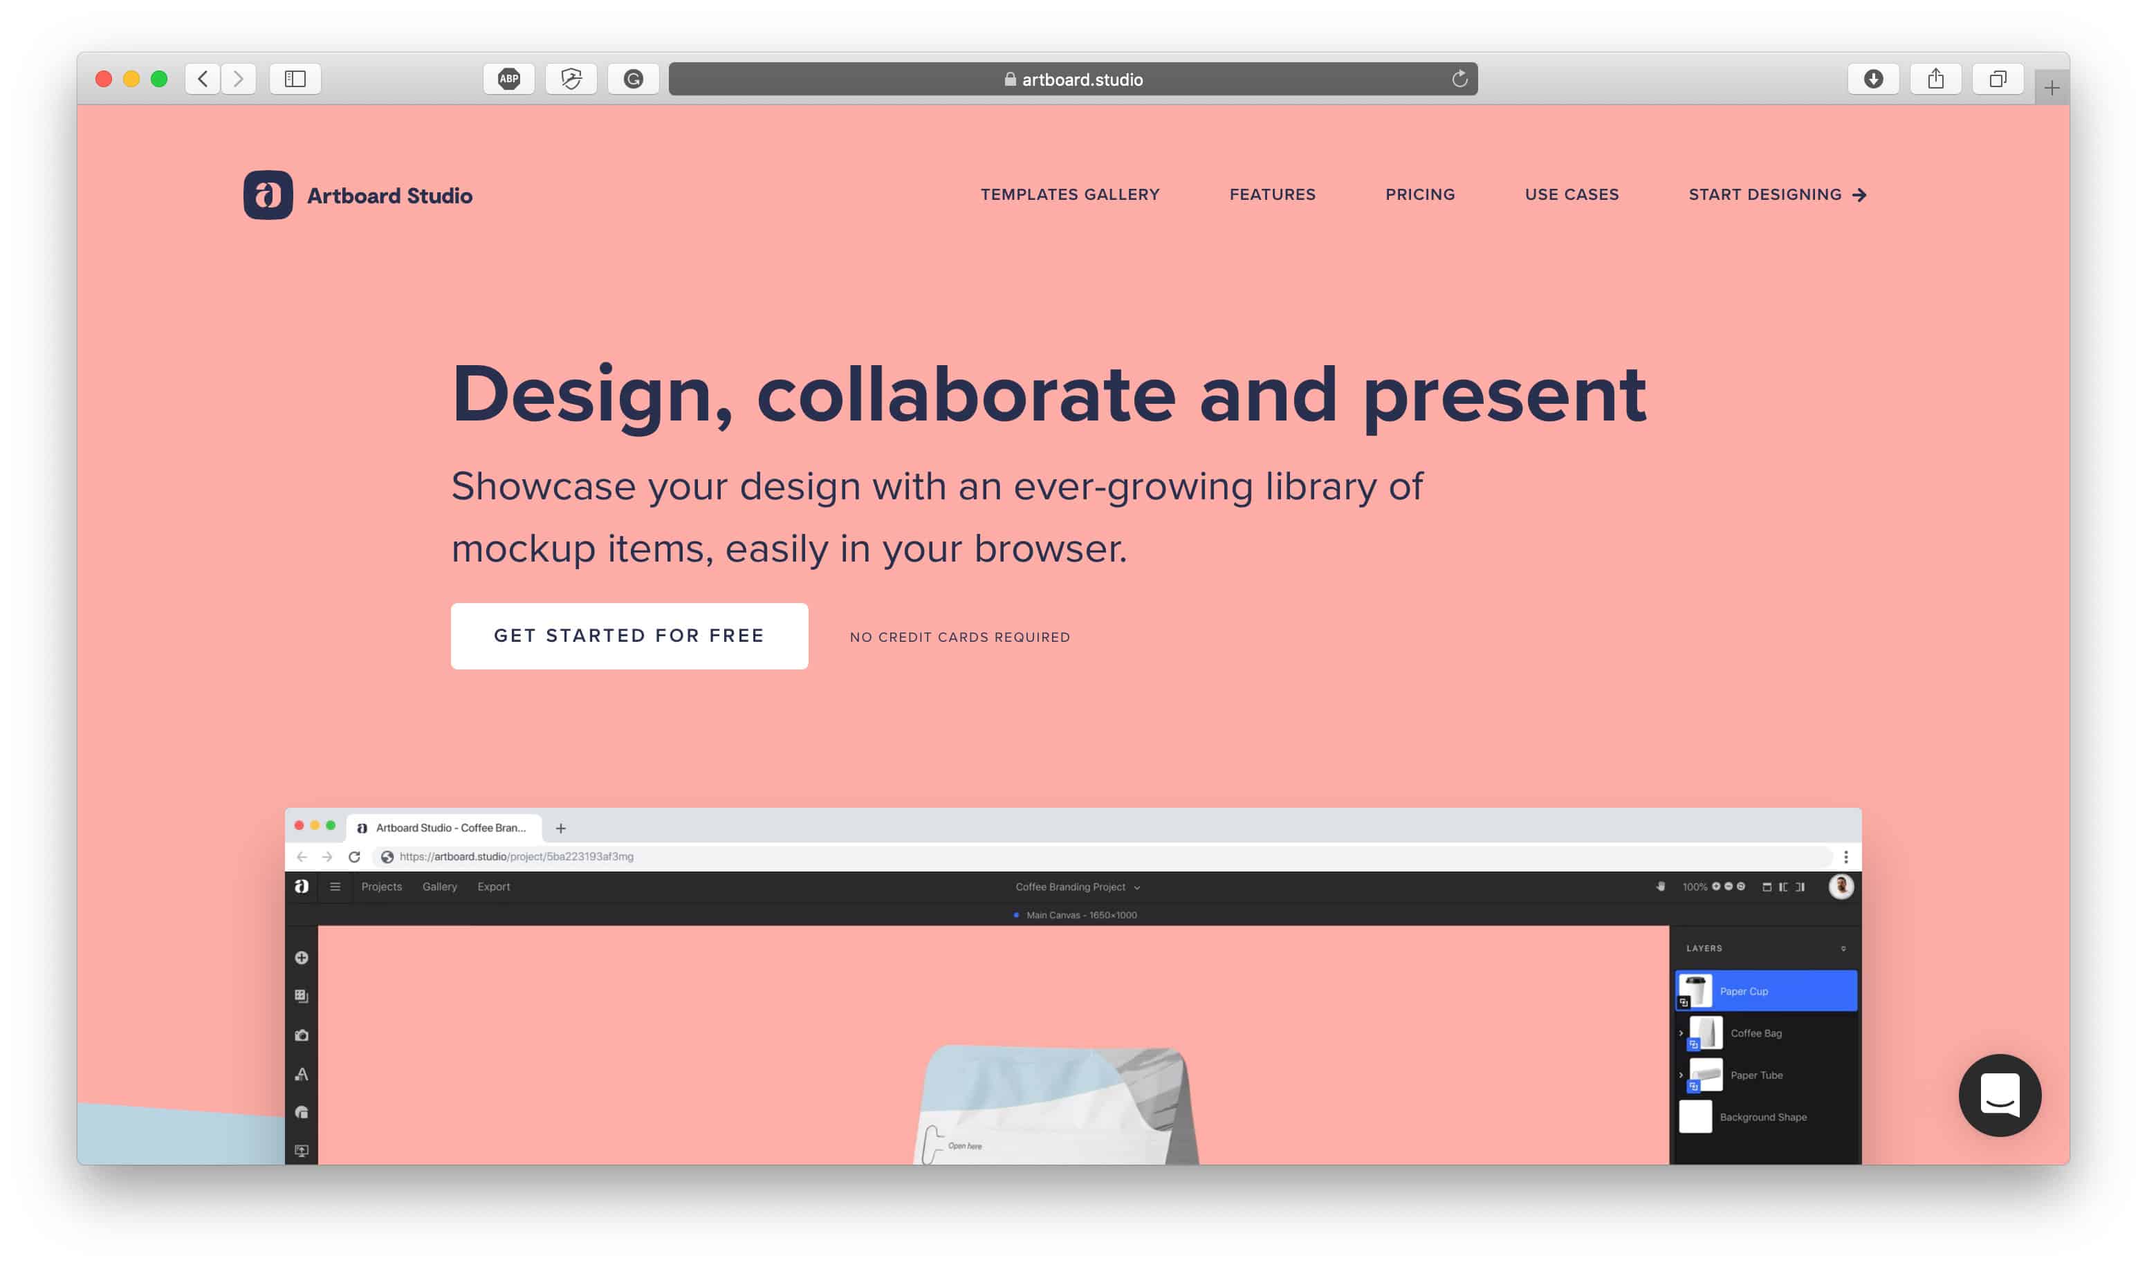Click Get Started For Free button

629,635
